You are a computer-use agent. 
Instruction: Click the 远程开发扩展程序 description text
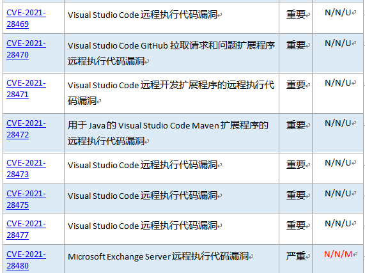pyautogui.click(x=171, y=93)
